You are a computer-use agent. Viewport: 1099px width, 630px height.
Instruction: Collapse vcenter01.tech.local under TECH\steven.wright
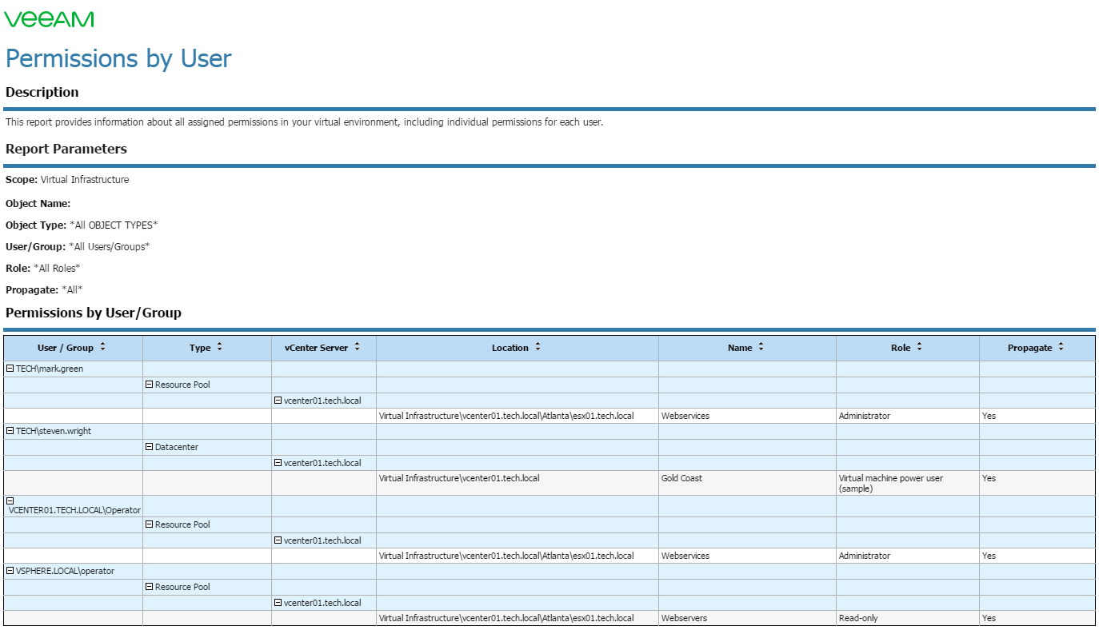(x=278, y=462)
